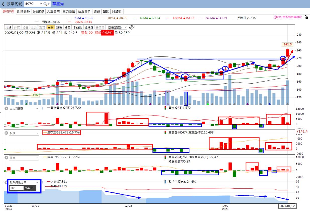Open the 外資 indicator dropdown
The height and width of the screenshot is (211, 310).
24,158
